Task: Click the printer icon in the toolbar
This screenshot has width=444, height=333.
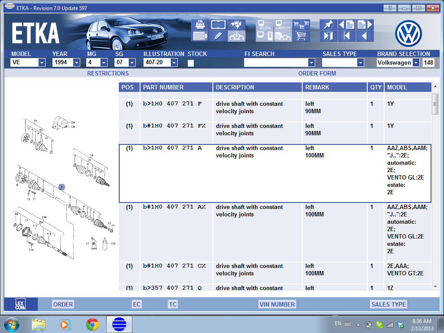Action: coord(200,25)
